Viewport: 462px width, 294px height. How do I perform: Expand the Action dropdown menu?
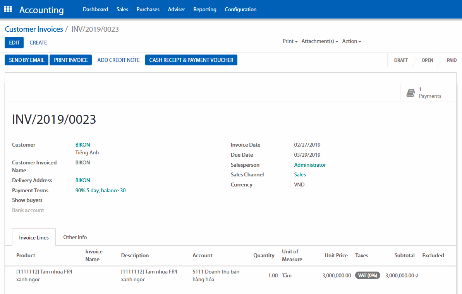[x=351, y=41]
